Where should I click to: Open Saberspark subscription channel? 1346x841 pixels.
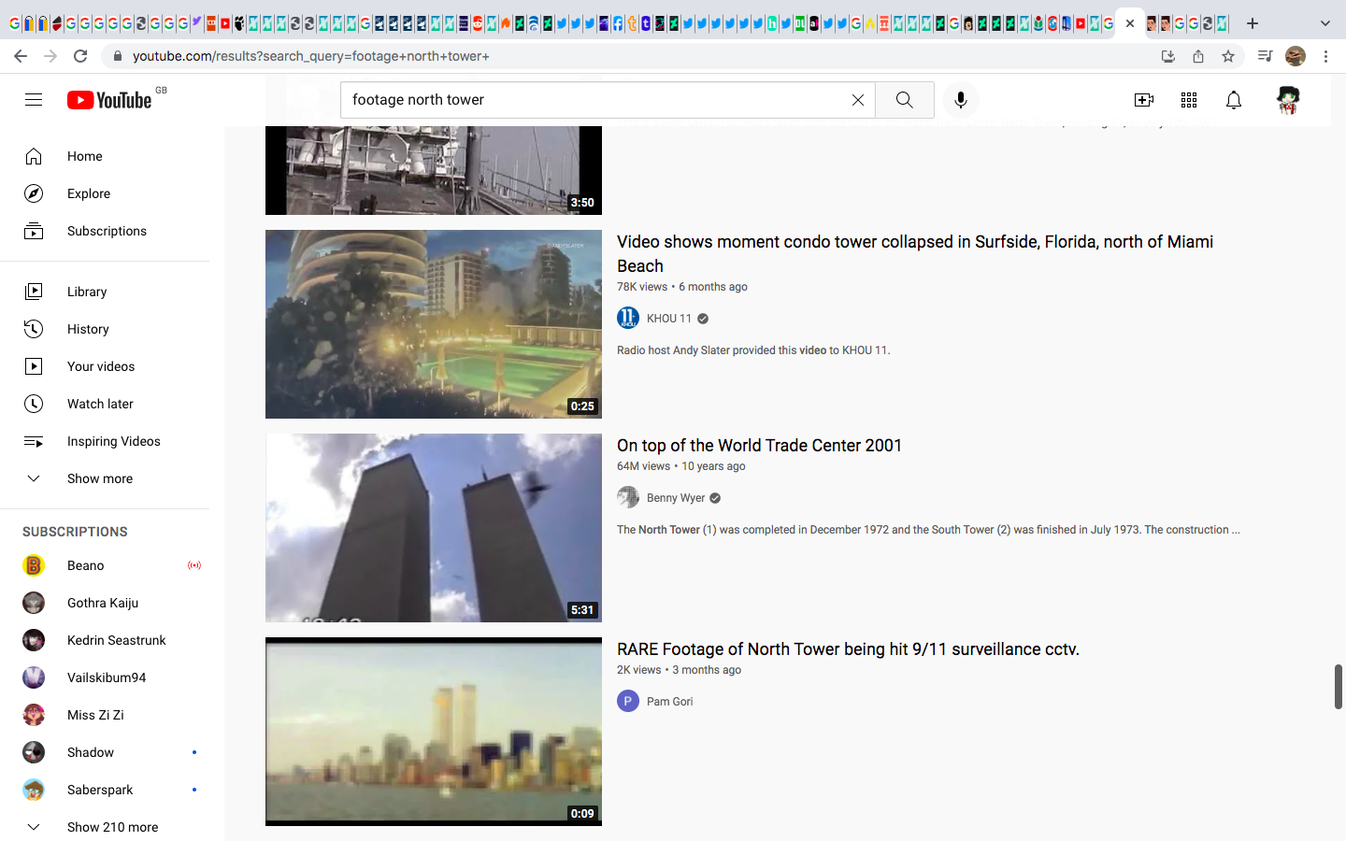105,790
